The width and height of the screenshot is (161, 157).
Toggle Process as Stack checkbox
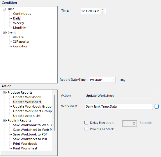pyautogui.click(x=86, y=129)
